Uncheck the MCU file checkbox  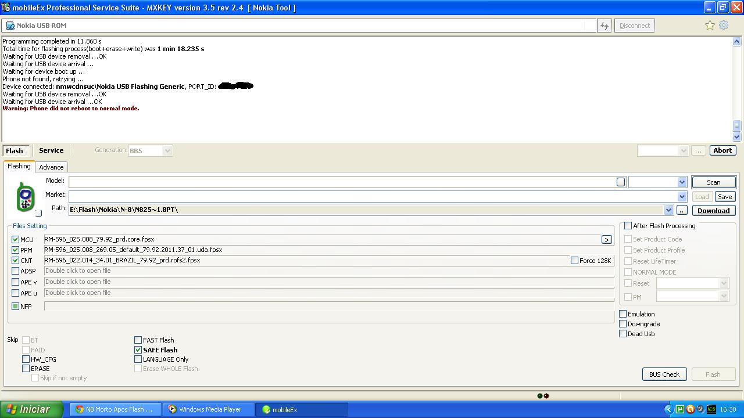(x=16, y=240)
